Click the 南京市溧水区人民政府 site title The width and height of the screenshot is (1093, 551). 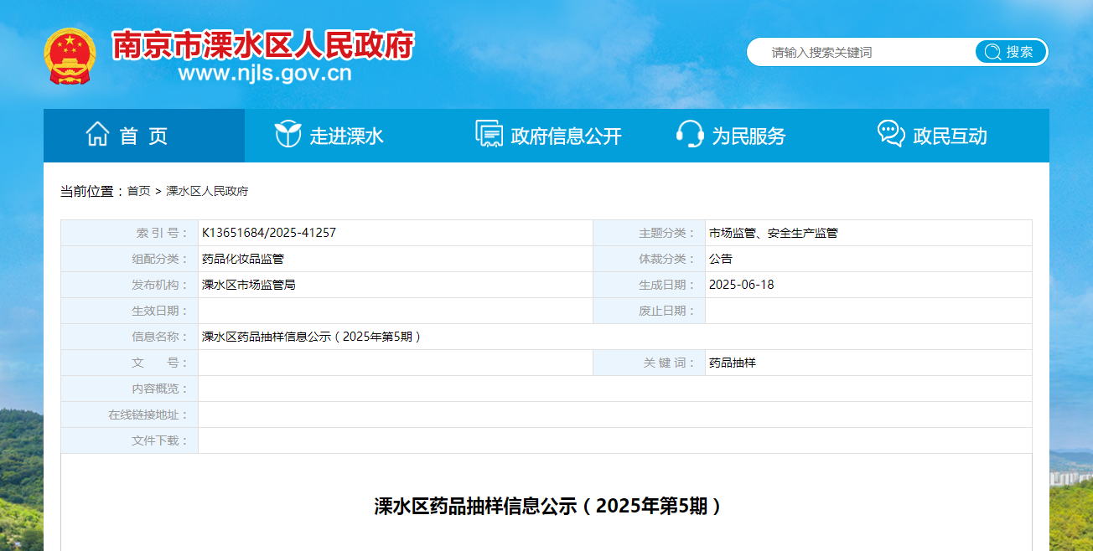(263, 44)
